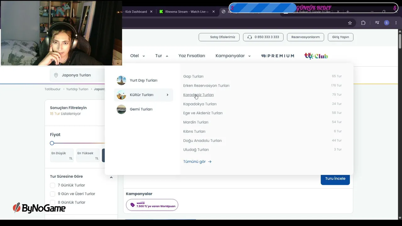The image size is (402, 226).
Task: Click the Turu İncele button
Action: click(x=335, y=179)
